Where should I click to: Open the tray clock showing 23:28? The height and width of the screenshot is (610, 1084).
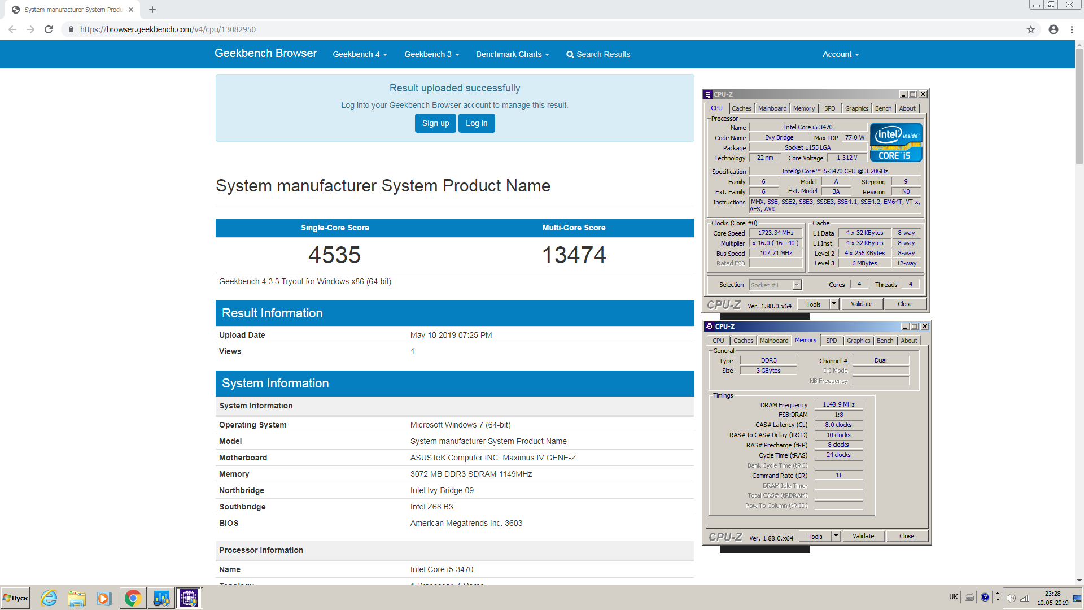coord(1052,598)
